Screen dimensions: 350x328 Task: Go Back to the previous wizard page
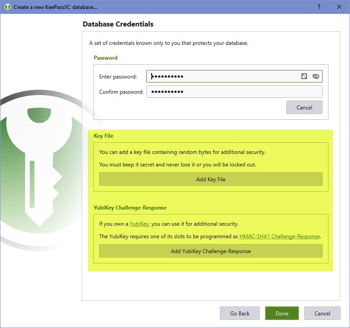coord(240,313)
